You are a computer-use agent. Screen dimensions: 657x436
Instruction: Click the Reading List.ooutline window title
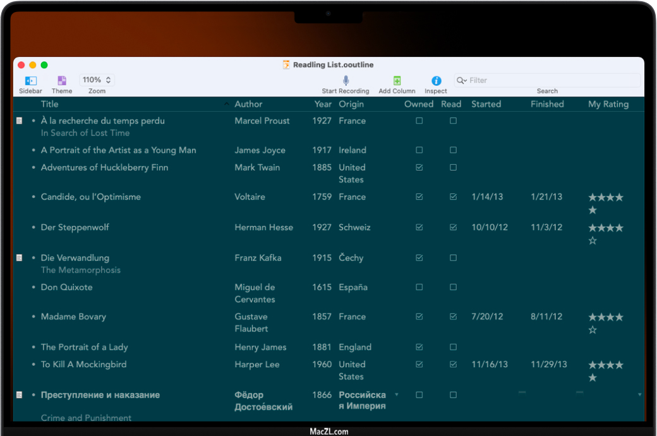tap(333, 65)
